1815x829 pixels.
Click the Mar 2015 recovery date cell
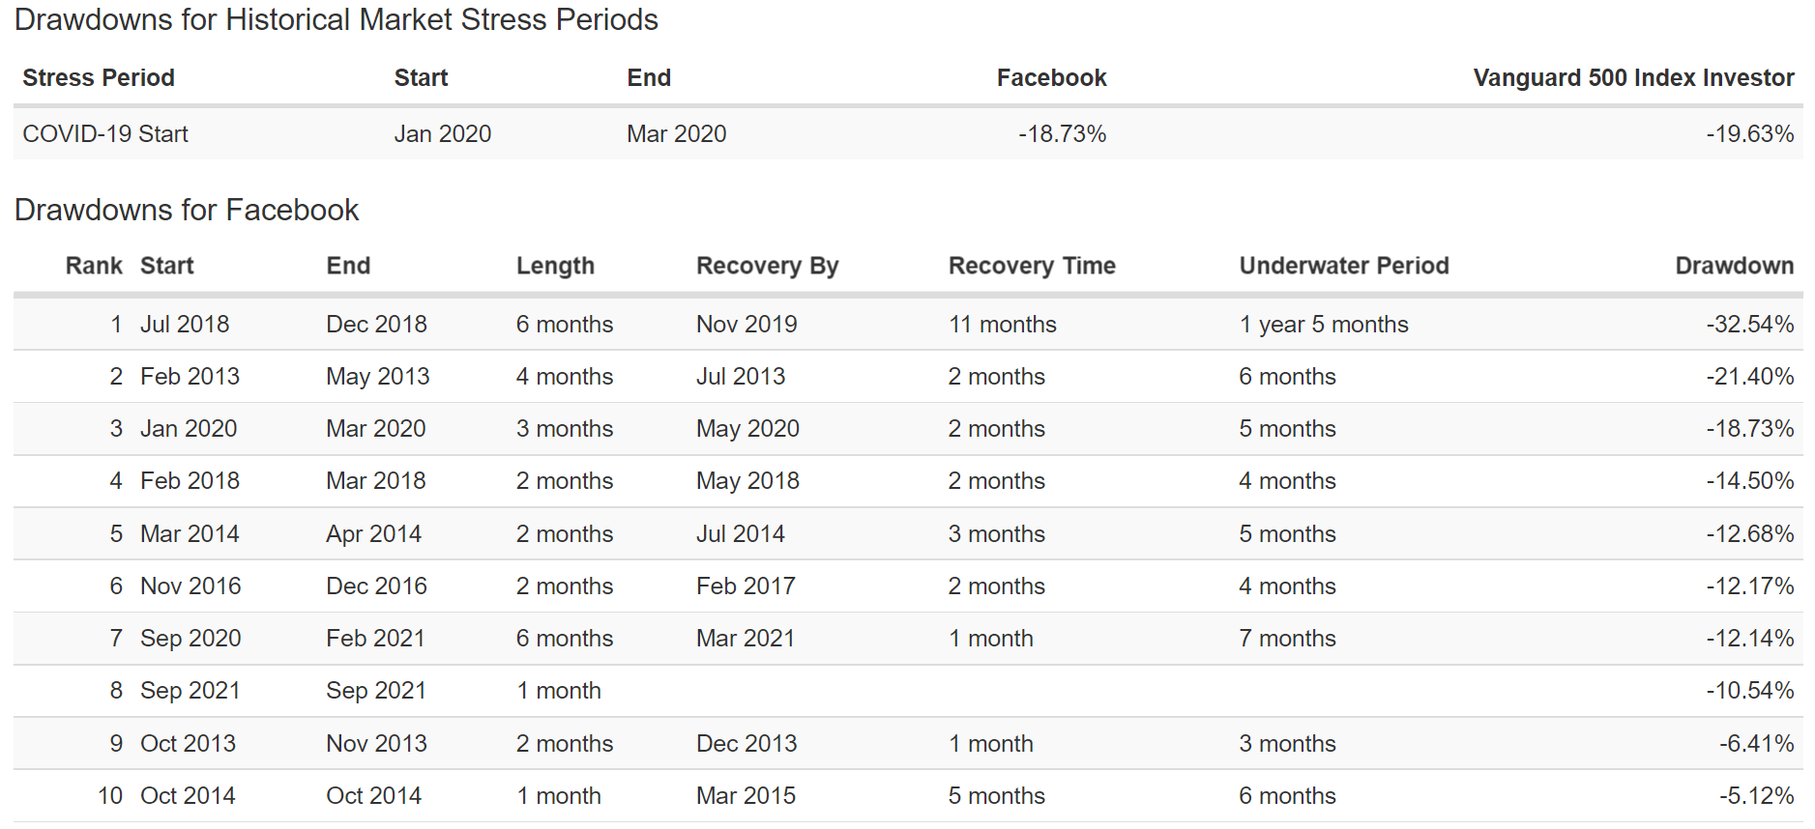pos(746,796)
